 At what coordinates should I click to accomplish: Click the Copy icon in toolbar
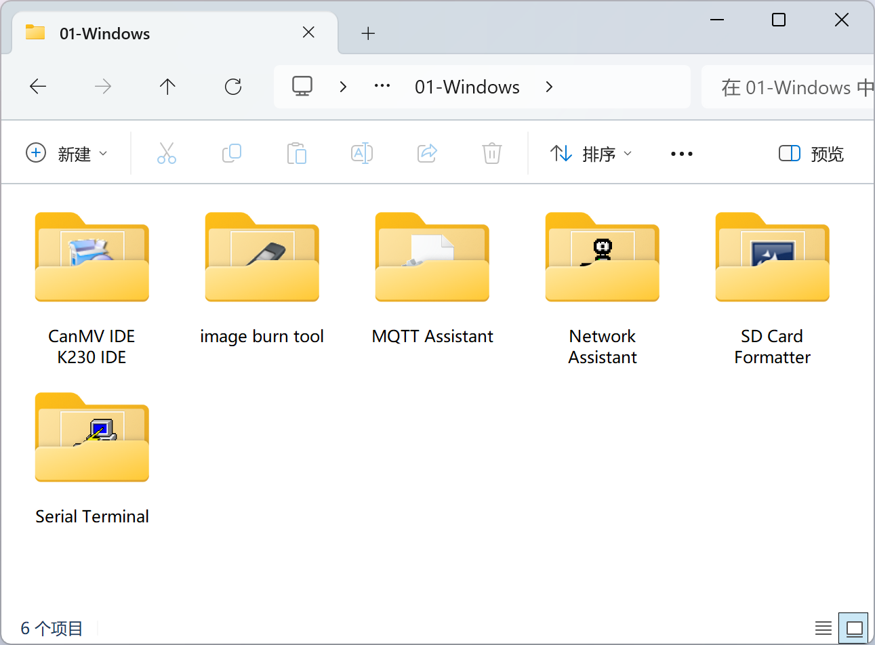[232, 153]
